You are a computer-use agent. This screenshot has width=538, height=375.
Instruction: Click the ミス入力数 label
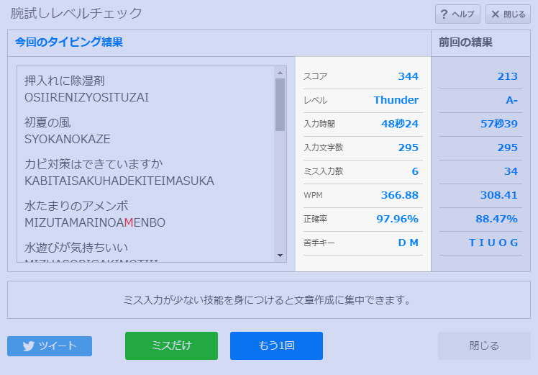click(x=323, y=171)
